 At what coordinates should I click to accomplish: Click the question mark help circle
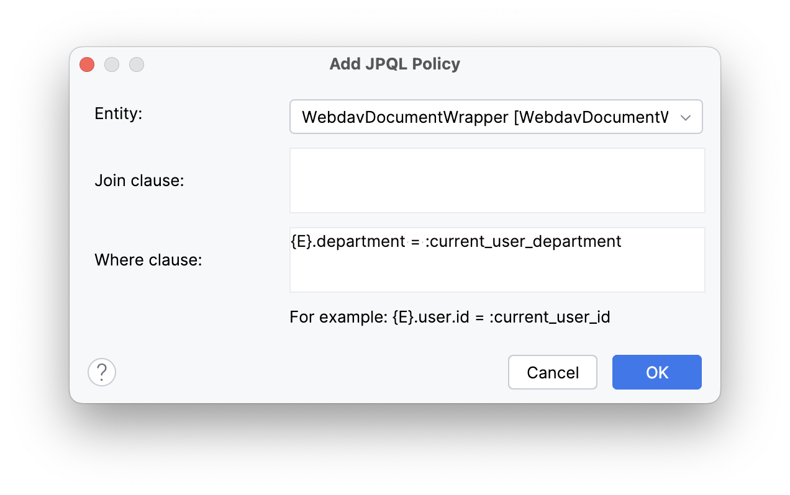click(x=102, y=372)
